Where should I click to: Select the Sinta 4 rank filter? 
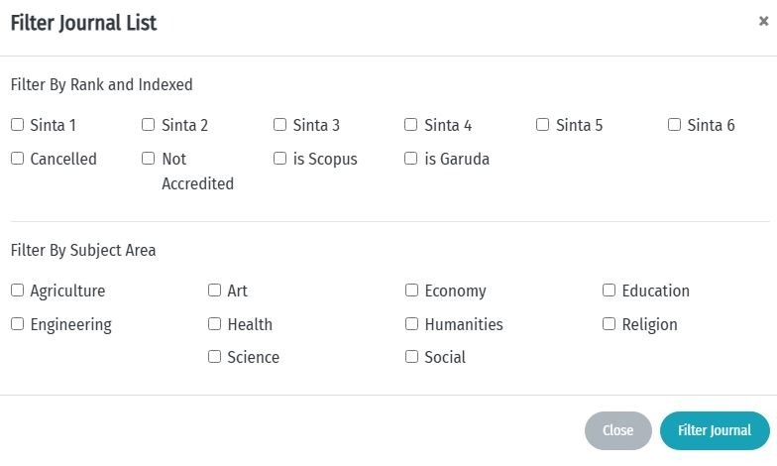411,125
